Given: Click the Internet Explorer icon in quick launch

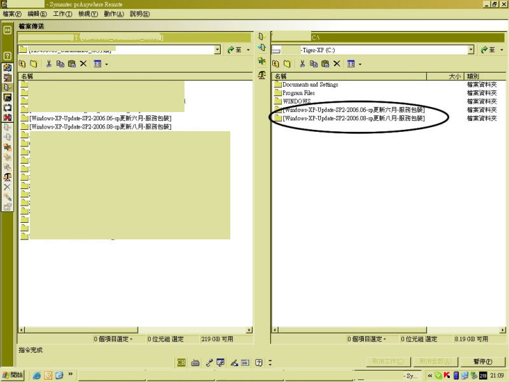Looking at the screenshot, I should pyautogui.click(x=37, y=376).
